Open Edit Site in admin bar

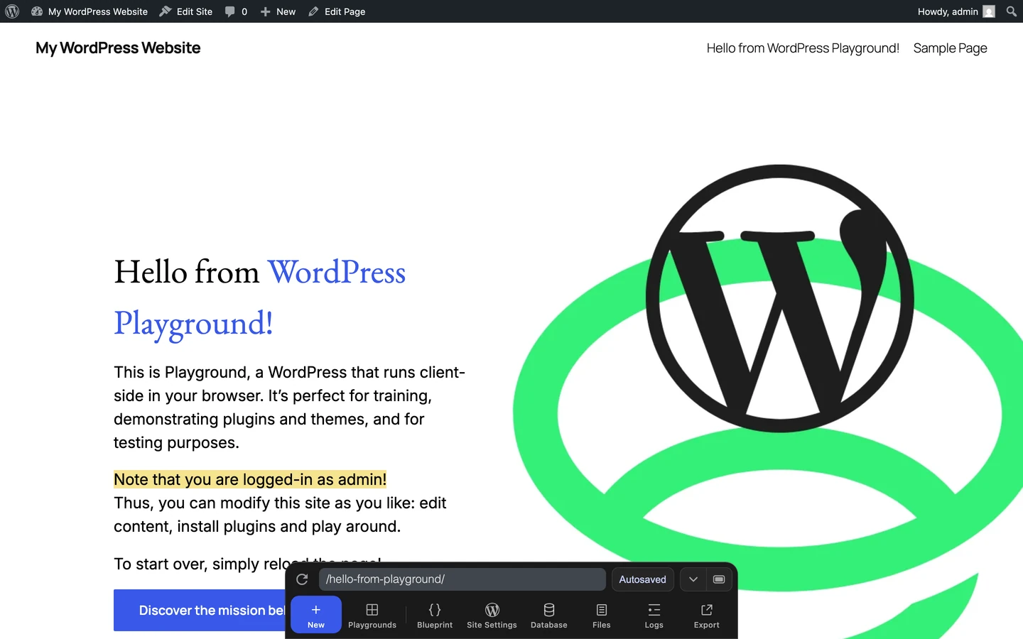tap(185, 11)
